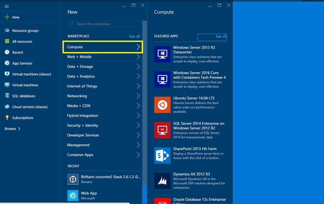Click the Virtual machines (classic) label

(32, 74)
